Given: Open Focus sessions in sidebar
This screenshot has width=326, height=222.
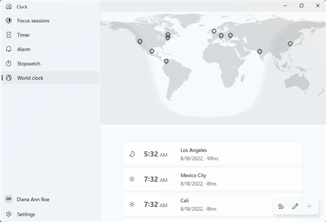Looking at the screenshot, I should click(x=33, y=21).
